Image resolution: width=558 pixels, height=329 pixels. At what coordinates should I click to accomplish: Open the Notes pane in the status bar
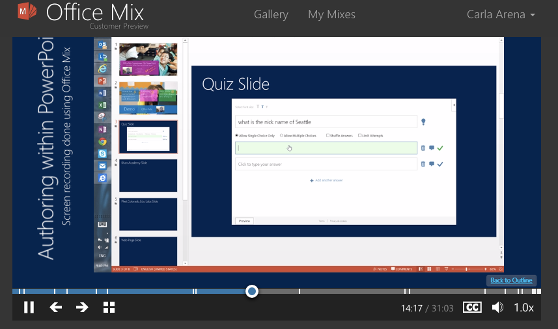(380, 269)
